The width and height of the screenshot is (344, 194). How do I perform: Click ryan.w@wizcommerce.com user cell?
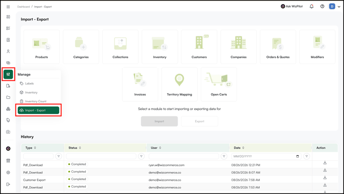coord(166,165)
